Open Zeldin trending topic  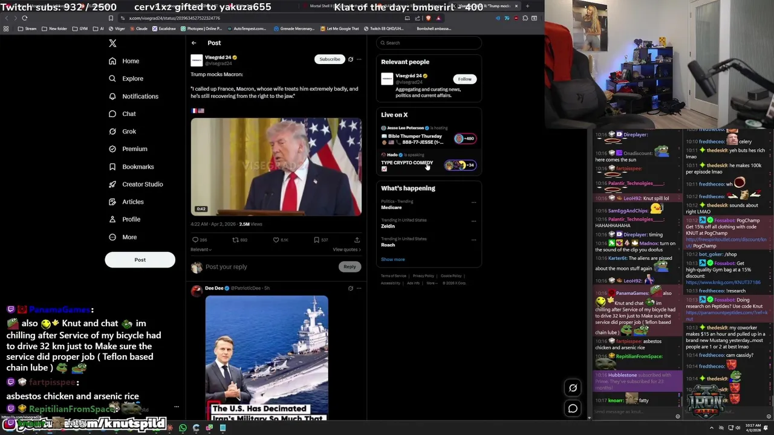(388, 226)
